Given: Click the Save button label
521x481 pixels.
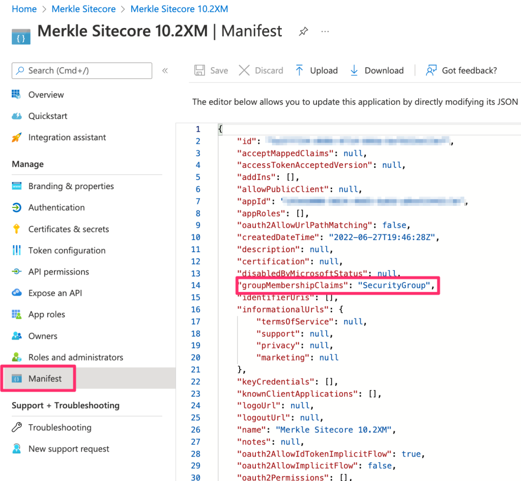Looking at the screenshot, I should (x=219, y=71).
